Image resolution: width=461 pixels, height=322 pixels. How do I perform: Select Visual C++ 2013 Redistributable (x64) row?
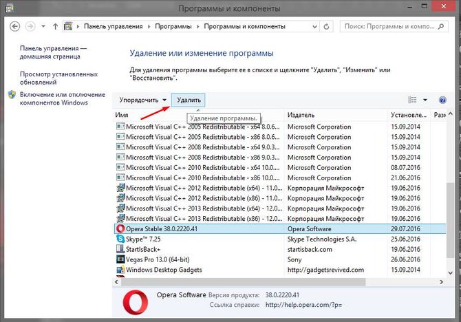[x=280, y=208]
